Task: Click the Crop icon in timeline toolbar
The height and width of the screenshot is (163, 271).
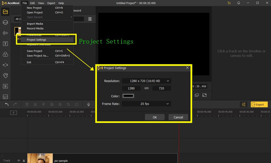Action: click(x=68, y=104)
